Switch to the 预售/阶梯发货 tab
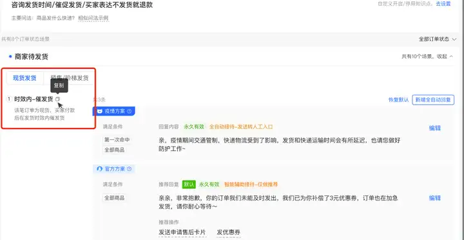Screen dimensions: 464x240 point(69,78)
